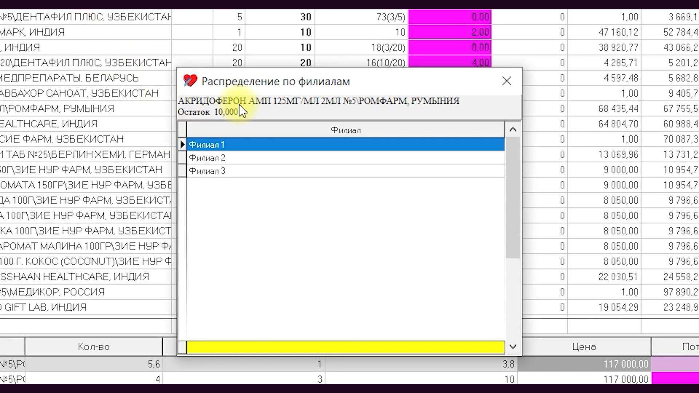Click price cell 64 804,70
This screenshot has width=699, height=393.
(x=604, y=124)
